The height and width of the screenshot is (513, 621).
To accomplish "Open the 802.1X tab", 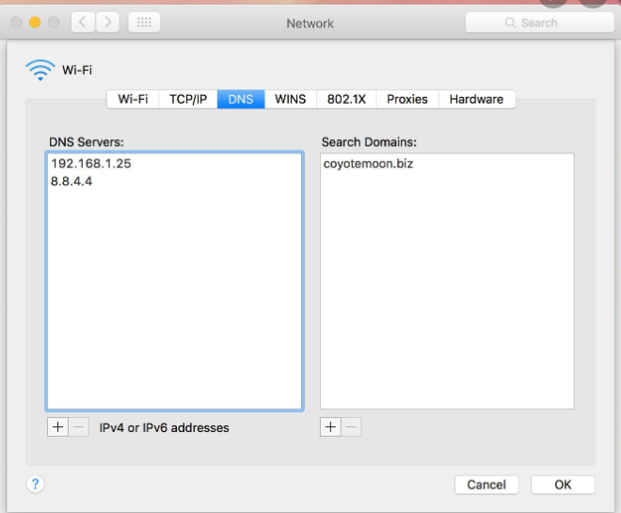I will pyautogui.click(x=346, y=99).
